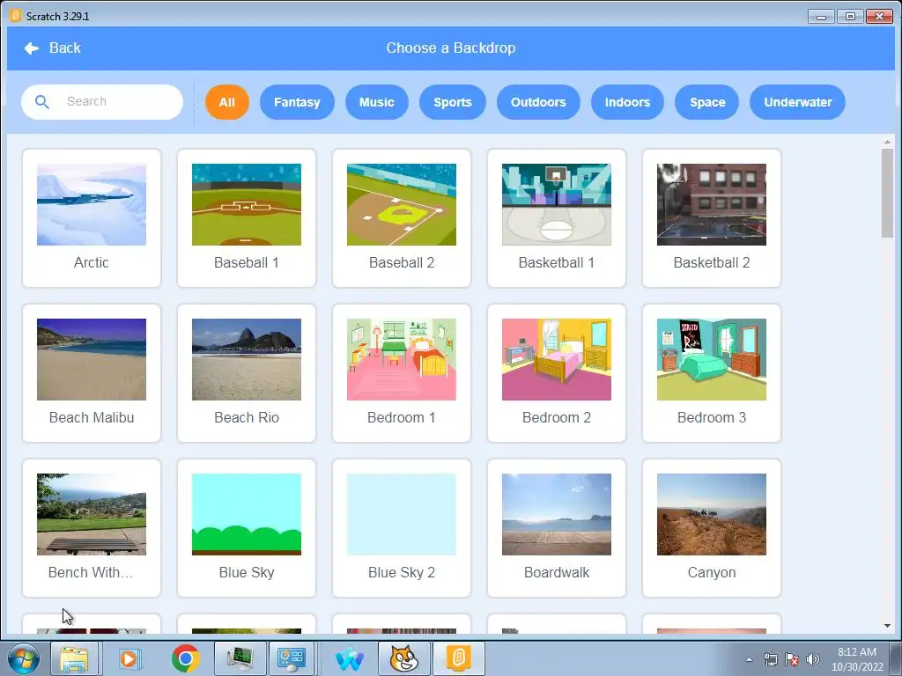Open the Underwater category
Screen dimensions: 902x676
[x=797, y=102]
